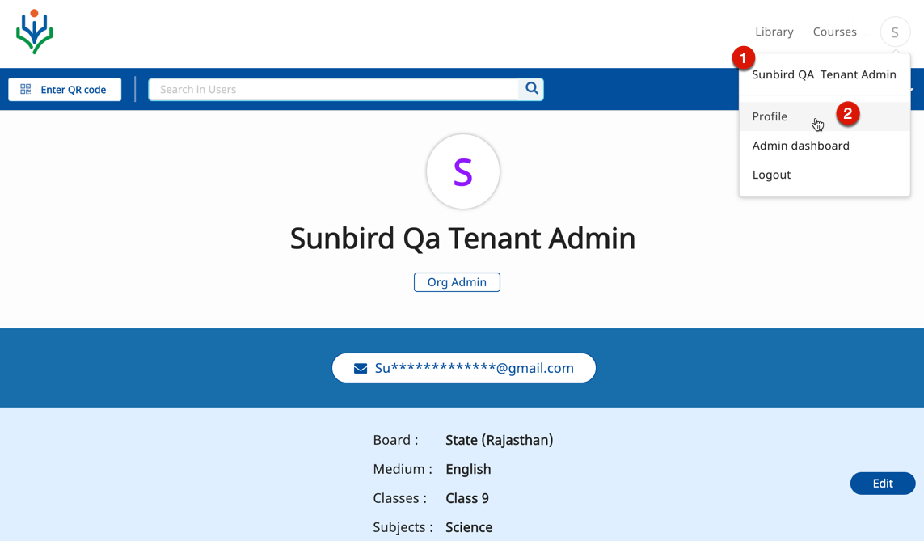Viewport: 924px width, 541px height.
Task: Click the magnifier search icon
Action: [531, 89]
